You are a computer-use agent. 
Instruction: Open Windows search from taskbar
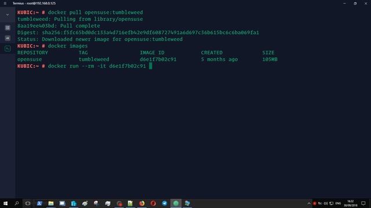click(x=17, y=203)
